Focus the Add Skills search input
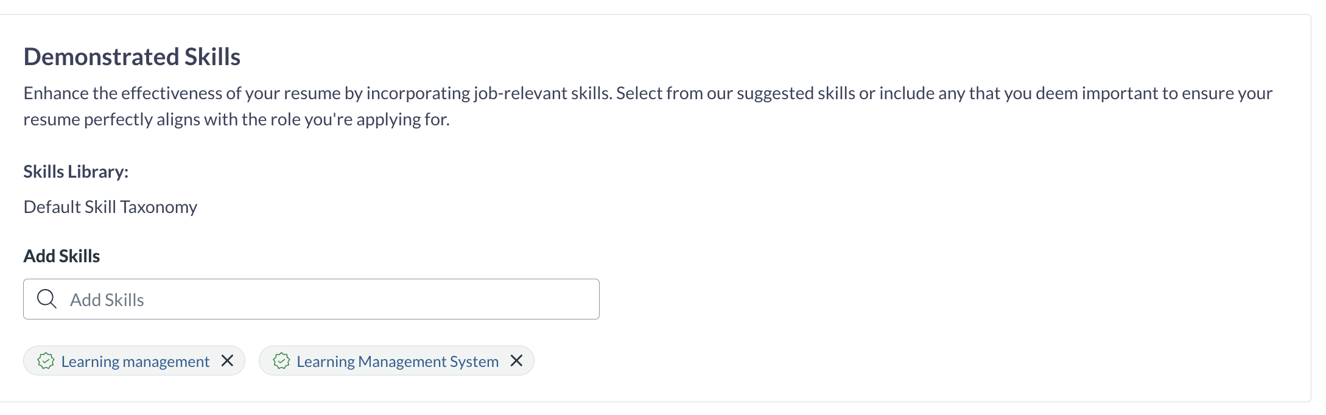 tap(329, 299)
